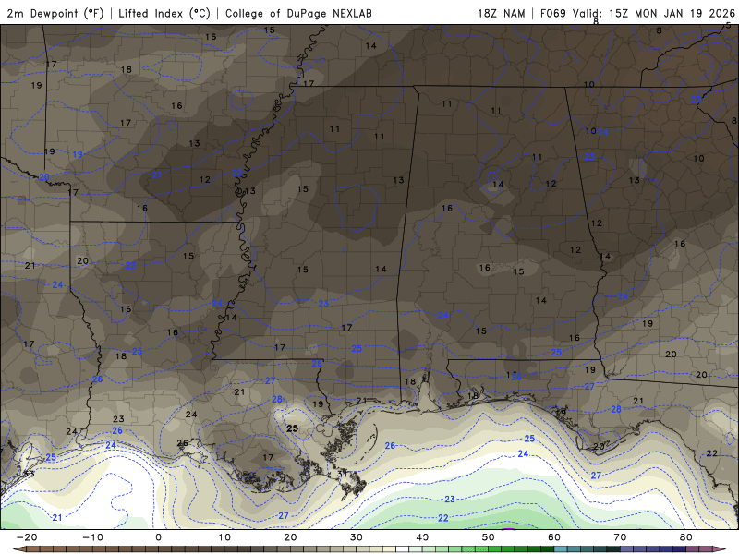The width and height of the screenshot is (739, 554).
Task: Click the "70" label on the color scale
Action: (x=620, y=537)
